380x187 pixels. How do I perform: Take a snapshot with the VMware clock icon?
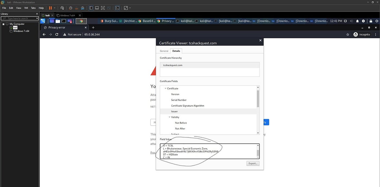pyautogui.click(x=70, y=8)
